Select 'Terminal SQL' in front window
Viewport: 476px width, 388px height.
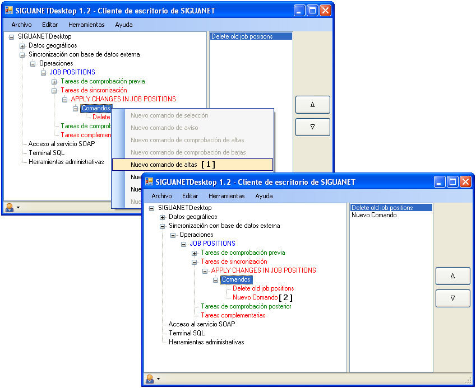187,333
